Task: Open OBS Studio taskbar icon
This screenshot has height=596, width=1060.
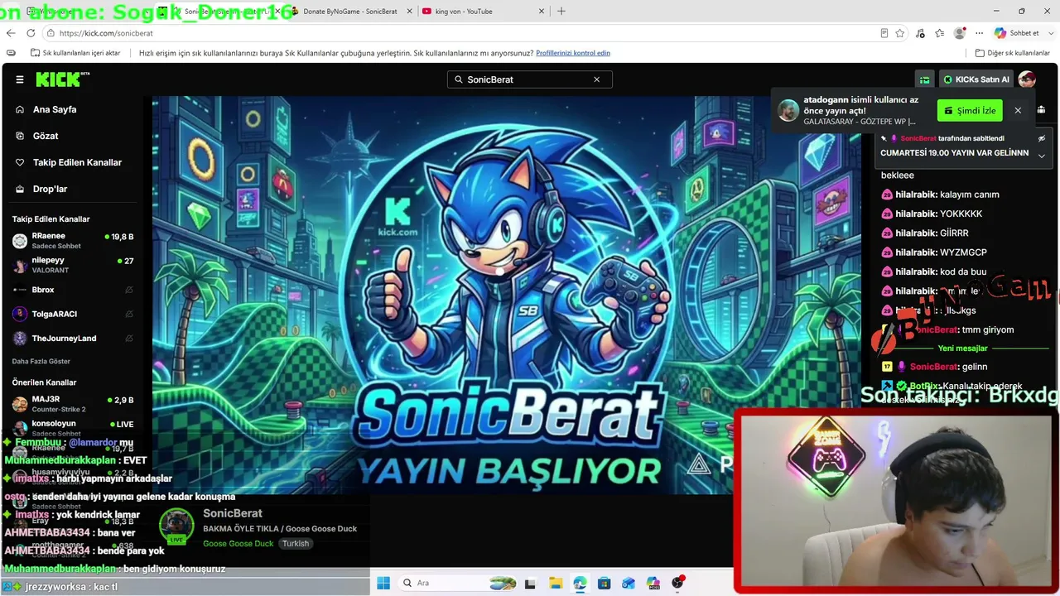Action: click(x=678, y=583)
